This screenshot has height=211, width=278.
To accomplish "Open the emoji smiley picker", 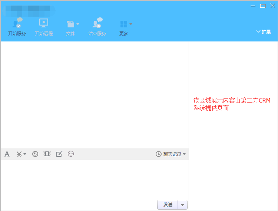I will pyautogui.click(x=35, y=154).
